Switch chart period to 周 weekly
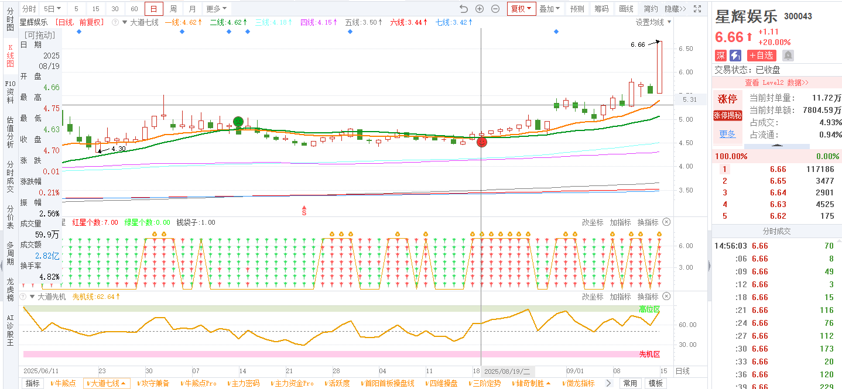 coord(173,9)
